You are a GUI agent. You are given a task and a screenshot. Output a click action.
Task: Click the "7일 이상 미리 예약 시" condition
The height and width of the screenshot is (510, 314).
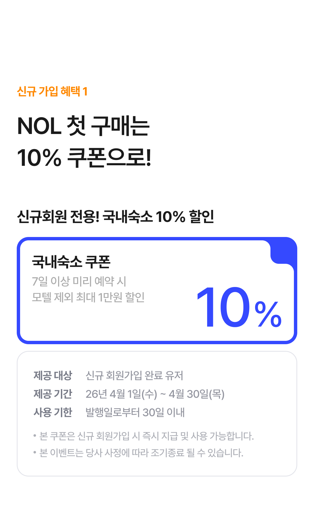pos(79,281)
